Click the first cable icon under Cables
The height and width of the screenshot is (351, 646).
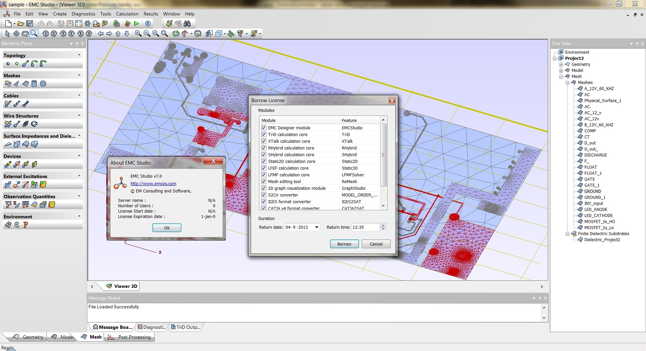tap(8, 104)
